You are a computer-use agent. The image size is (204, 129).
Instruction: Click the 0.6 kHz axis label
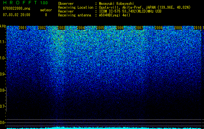pyautogui.click(x=3, y=123)
